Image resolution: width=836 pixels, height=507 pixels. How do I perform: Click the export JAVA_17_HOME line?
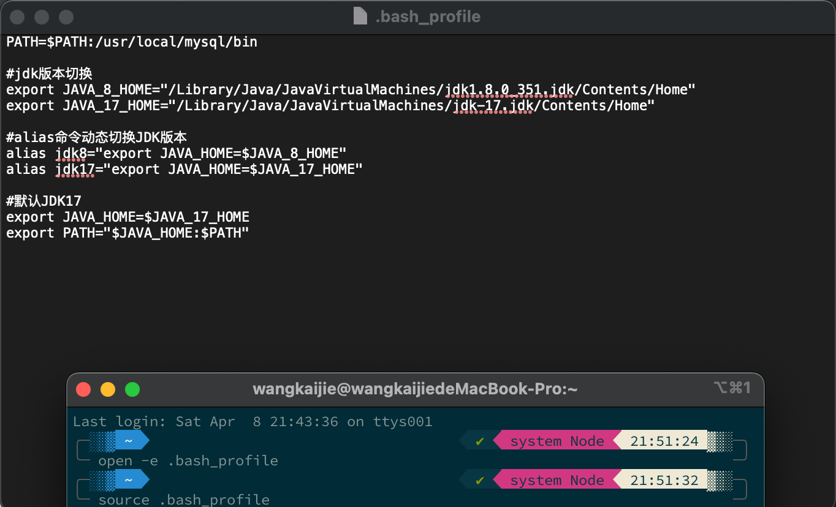pyautogui.click(x=330, y=106)
